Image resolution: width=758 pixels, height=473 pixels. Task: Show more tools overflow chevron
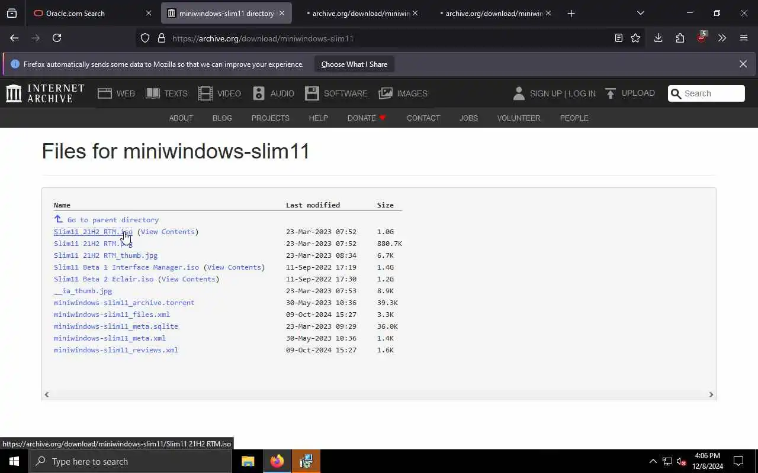click(x=722, y=38)
